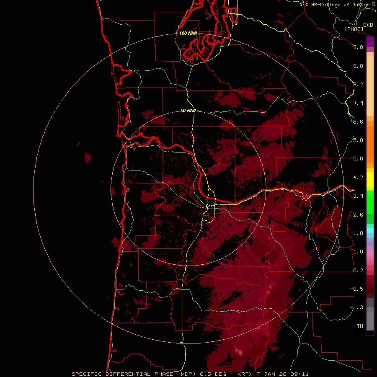Click the 0.2 legend value label
Viewport: 377px width, 377px height.
coord(358,271)
